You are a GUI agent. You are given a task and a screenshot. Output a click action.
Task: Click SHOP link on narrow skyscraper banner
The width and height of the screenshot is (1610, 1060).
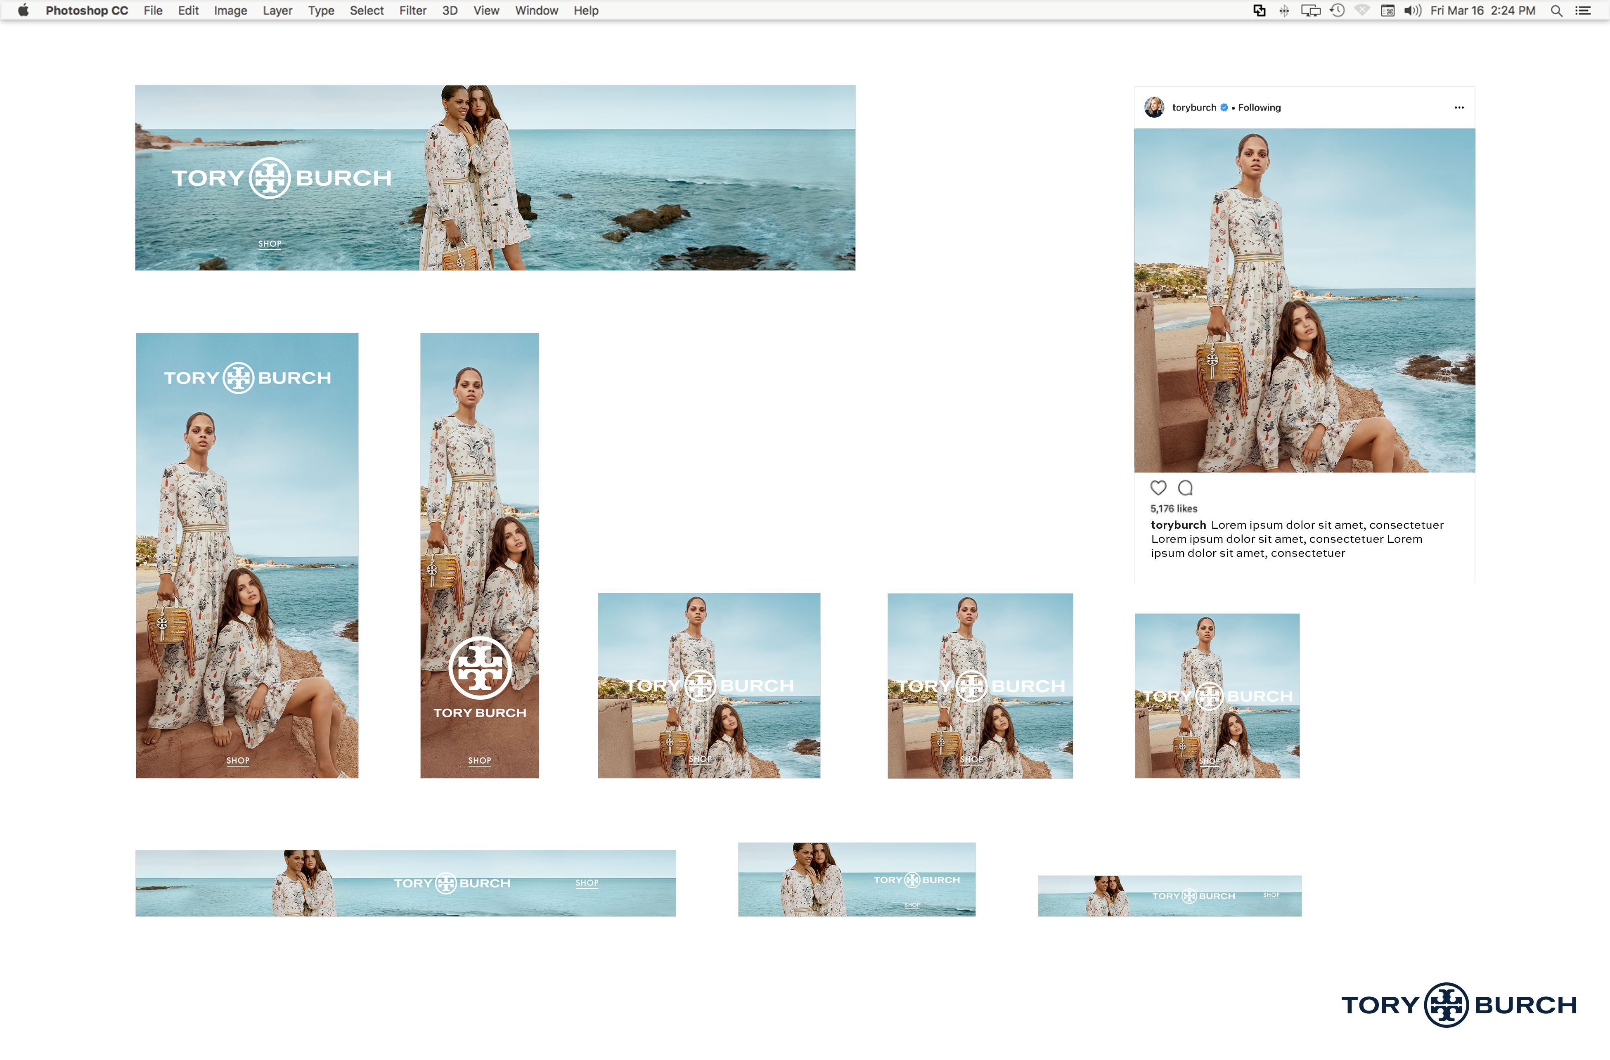[480, 760]
